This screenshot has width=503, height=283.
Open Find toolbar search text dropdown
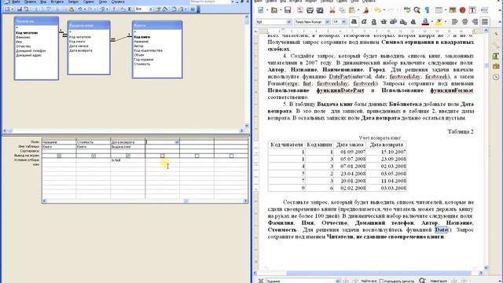pyautogui.click(x=337, y=281)
